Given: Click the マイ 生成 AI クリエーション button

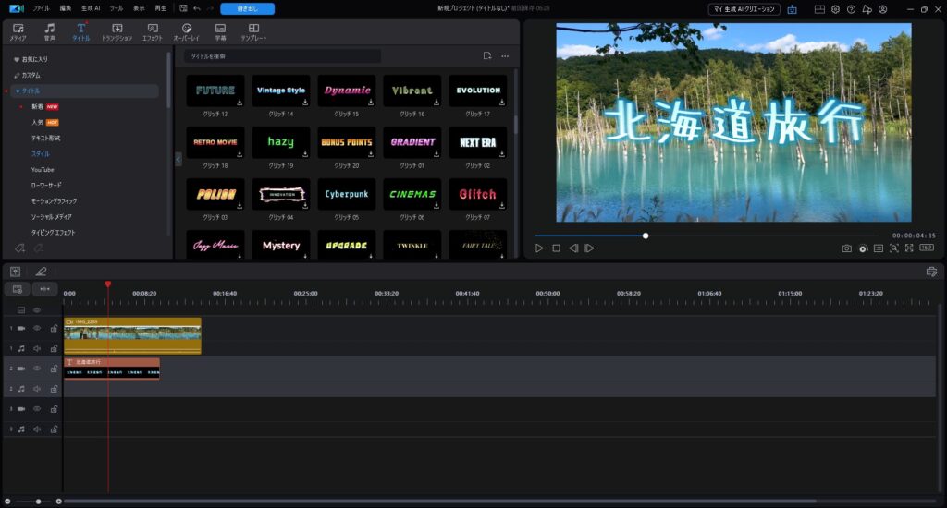Looking at the screenshot, I should point(744,9).
